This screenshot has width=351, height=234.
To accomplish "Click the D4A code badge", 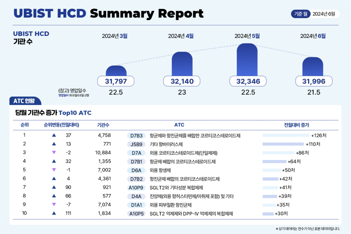I will (x=136, y=196).
